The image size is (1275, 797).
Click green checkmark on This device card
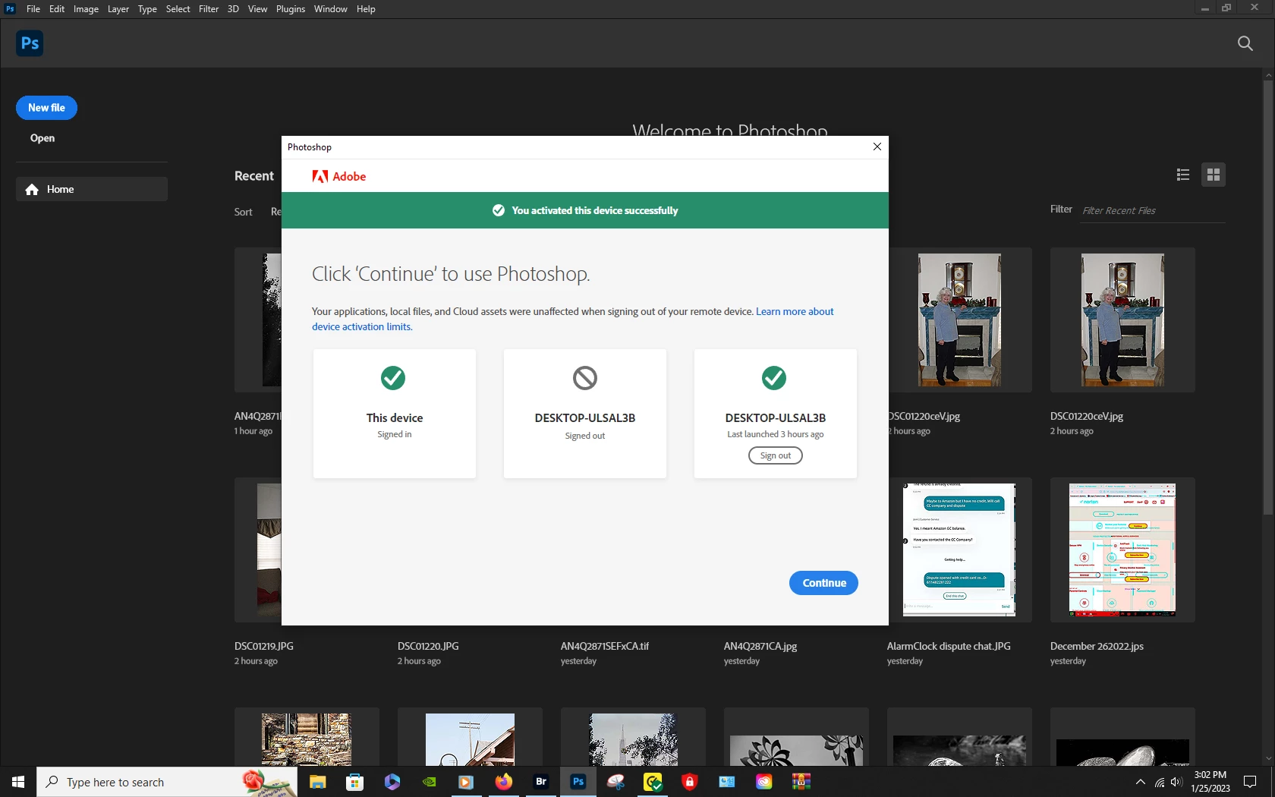click(x=393, y=377)
